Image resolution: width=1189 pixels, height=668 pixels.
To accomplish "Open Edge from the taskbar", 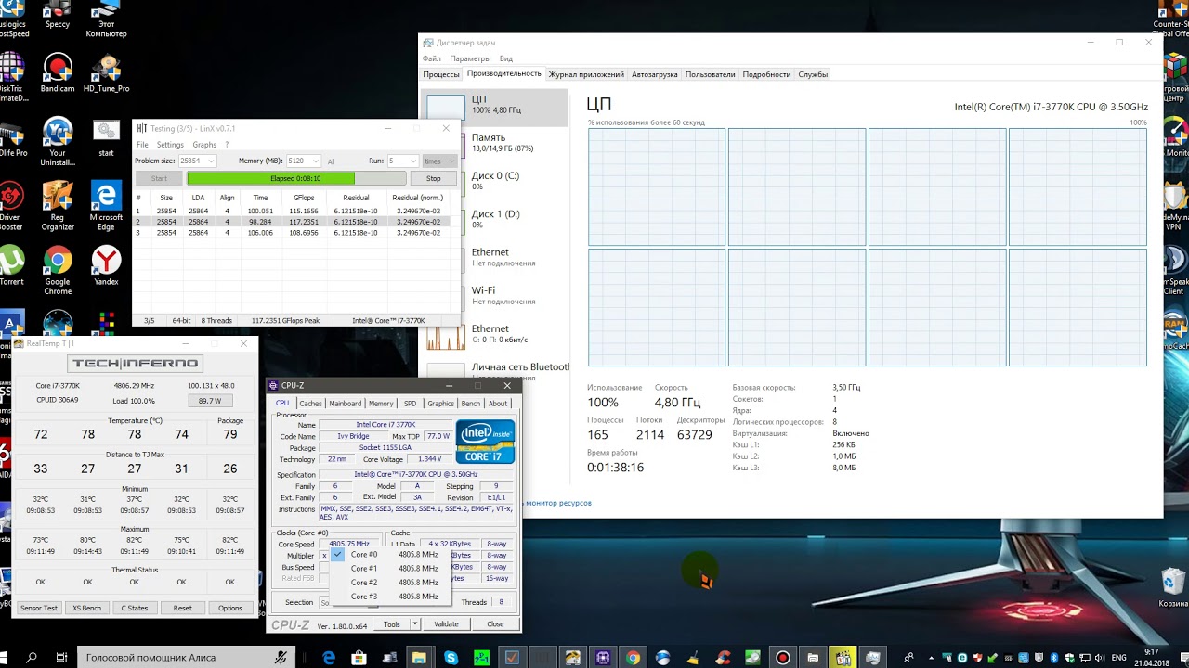I will (329, 658).
